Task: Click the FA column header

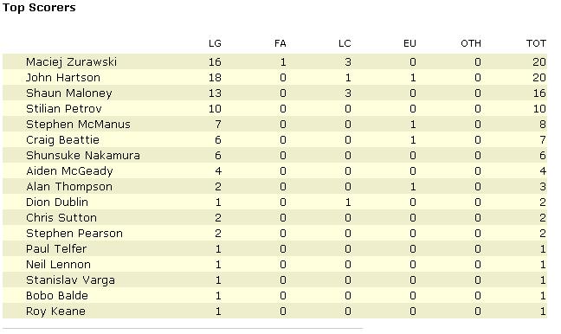Action: [x=280, y=43]
